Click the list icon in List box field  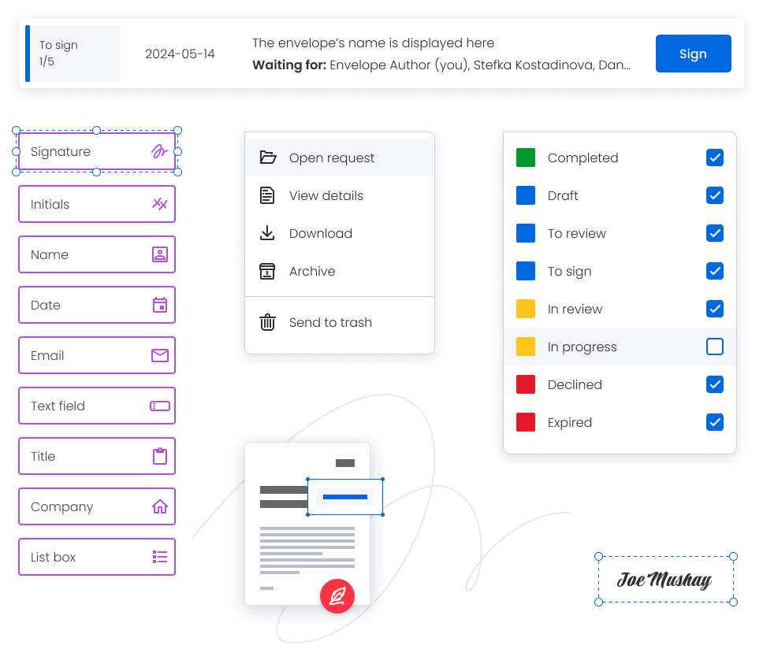point(159,557)
